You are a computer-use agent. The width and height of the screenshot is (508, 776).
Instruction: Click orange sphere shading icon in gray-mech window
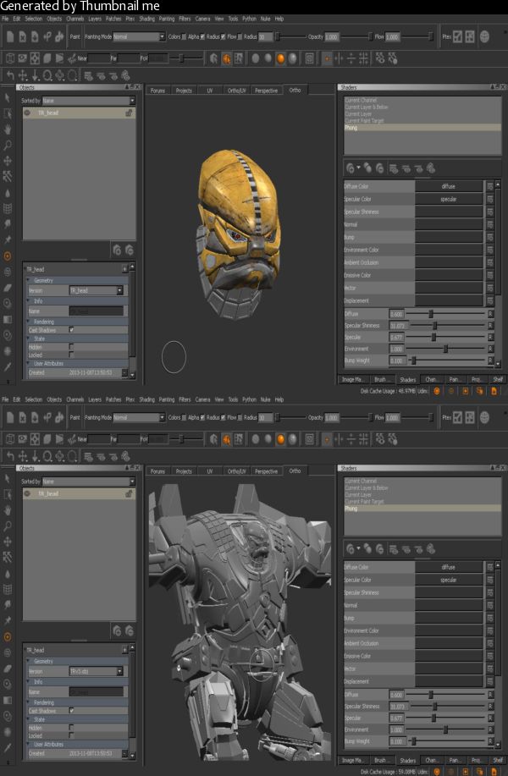tap(281, 439)
